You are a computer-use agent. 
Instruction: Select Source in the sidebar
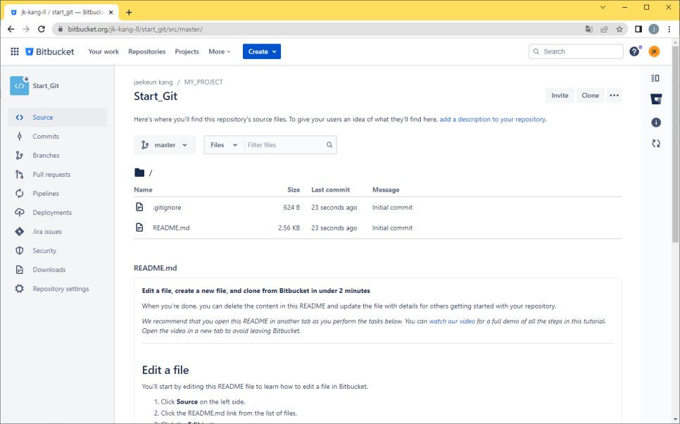tap(58, 117)
